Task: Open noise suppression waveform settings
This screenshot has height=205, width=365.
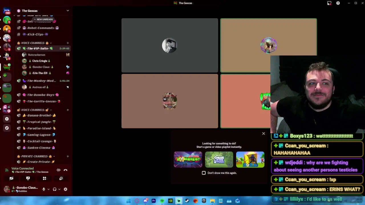Action: click(58, 170)
